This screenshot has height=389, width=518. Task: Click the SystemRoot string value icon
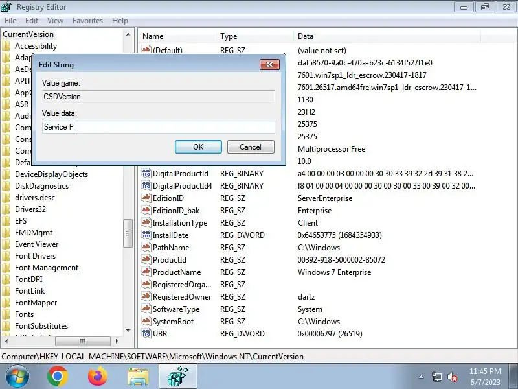click(146, 321)
